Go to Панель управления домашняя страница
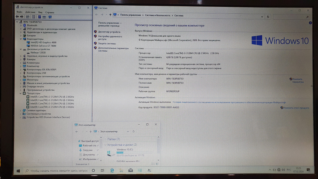Viewport: 318px width, 179px height. click(x=110, y=24)
